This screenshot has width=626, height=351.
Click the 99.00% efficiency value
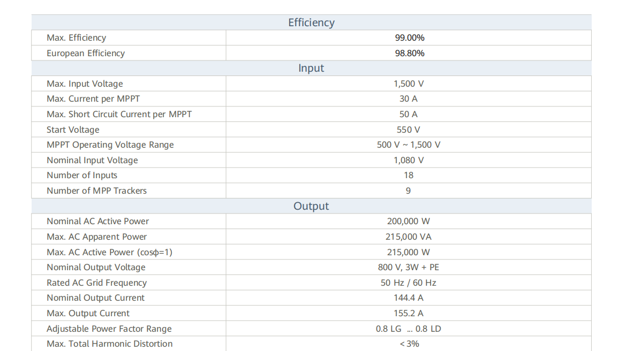click(409, 38)
